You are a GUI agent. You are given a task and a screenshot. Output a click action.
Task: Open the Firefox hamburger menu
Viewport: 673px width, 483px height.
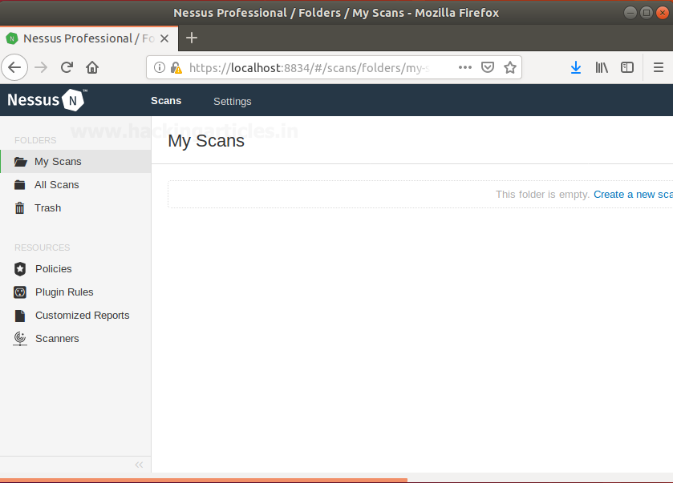[x=659, y=67]
